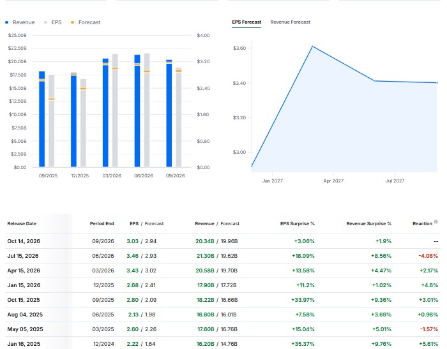
Task: Click the -1.57% reaction value
Action: click(429, 329)
